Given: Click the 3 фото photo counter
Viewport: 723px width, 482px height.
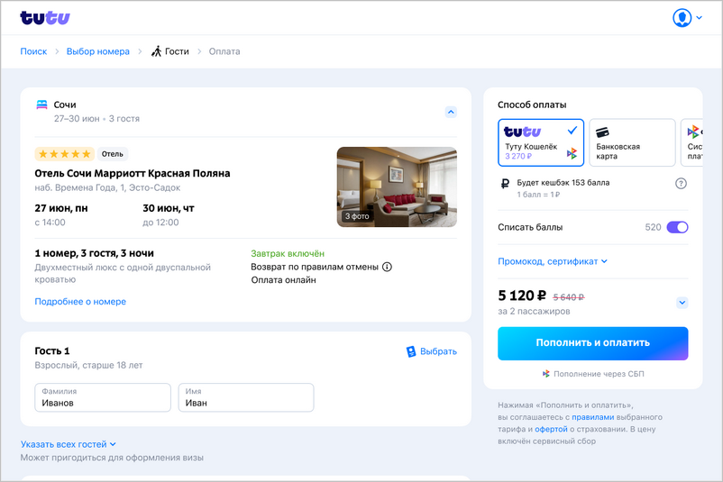Looking at the screenshot, I should 357,216.
